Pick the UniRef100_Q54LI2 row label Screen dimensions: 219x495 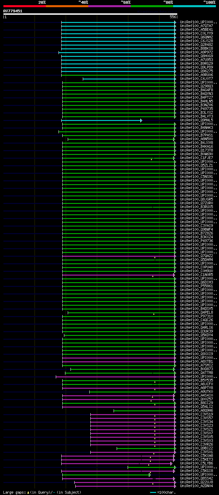click(x=196, y=407)
